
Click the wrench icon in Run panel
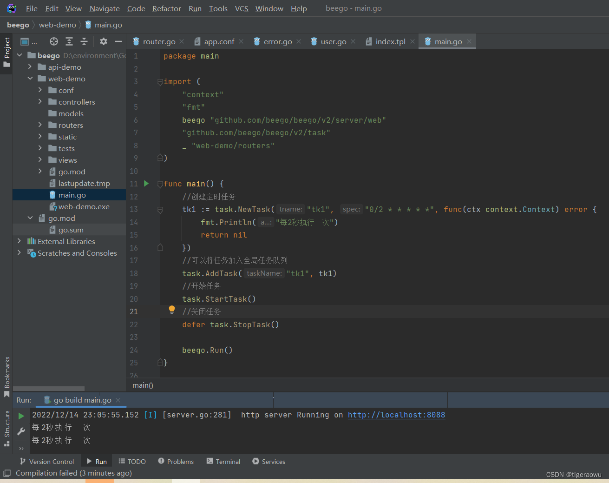(x=21, y=431)
